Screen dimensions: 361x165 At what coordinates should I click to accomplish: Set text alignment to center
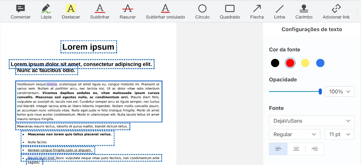pos(296,149)
